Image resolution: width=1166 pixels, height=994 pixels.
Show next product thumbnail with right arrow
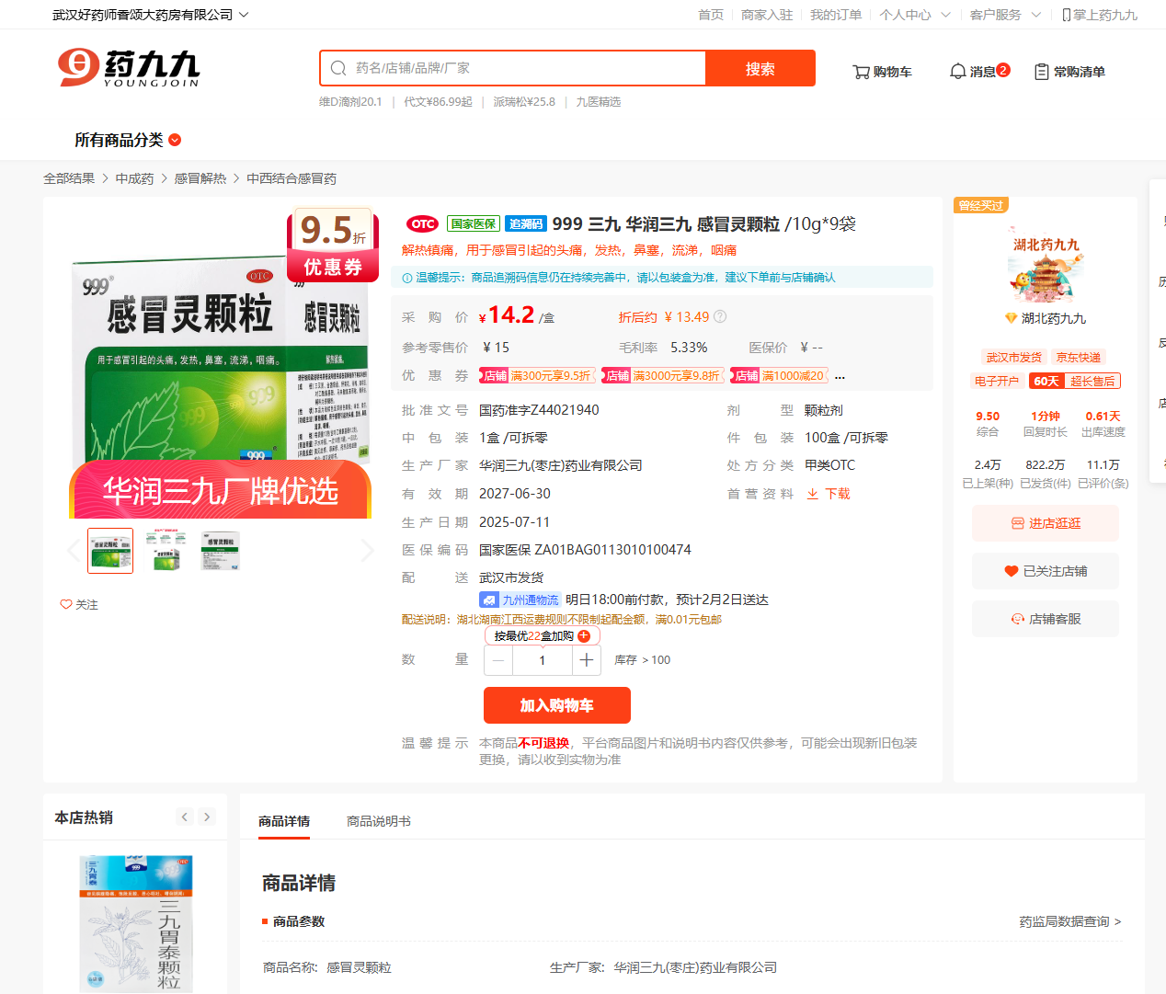367,551
